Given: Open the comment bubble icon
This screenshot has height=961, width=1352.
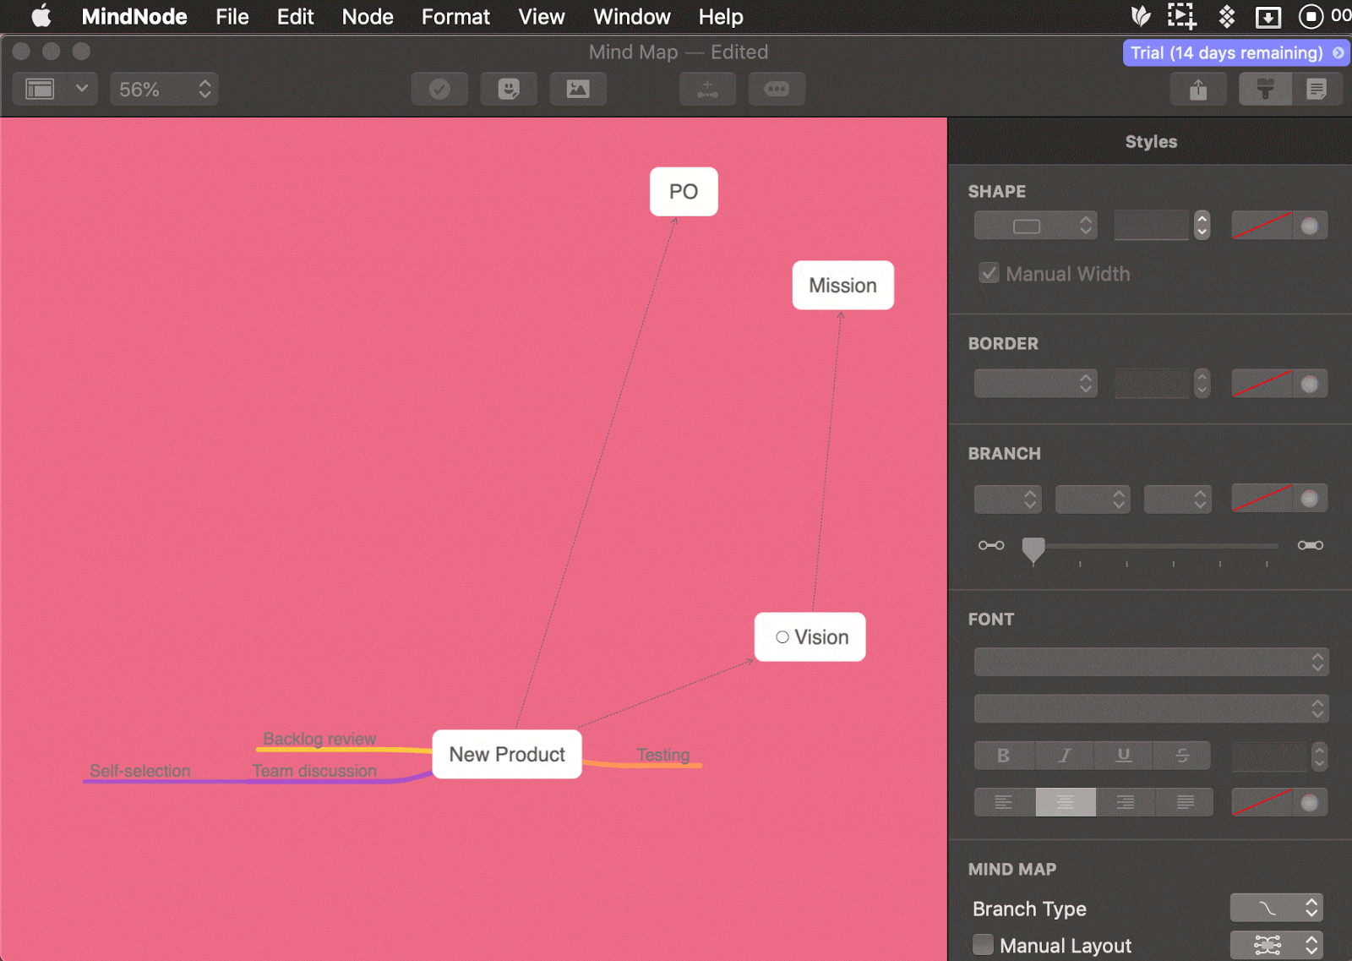Looking at the screenshot, I should [x=776, y=89].
